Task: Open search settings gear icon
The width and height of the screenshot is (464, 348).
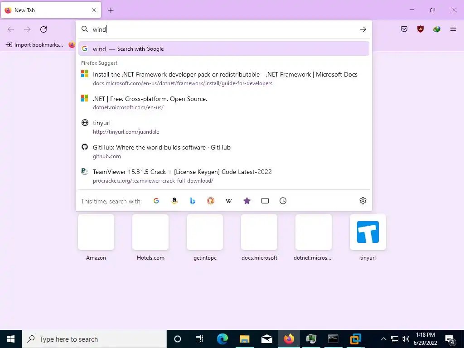Action: click(x=363, y=201)
